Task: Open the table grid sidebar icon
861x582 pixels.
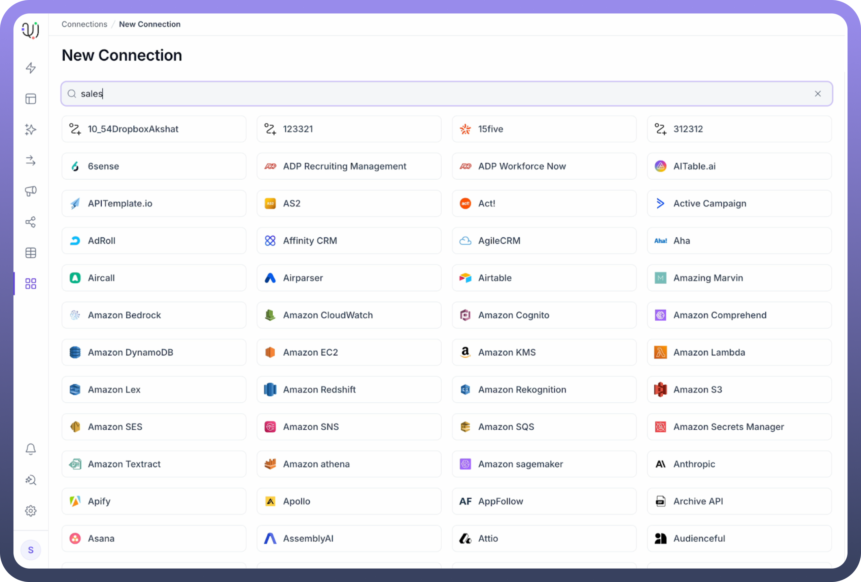Action: 31,253
